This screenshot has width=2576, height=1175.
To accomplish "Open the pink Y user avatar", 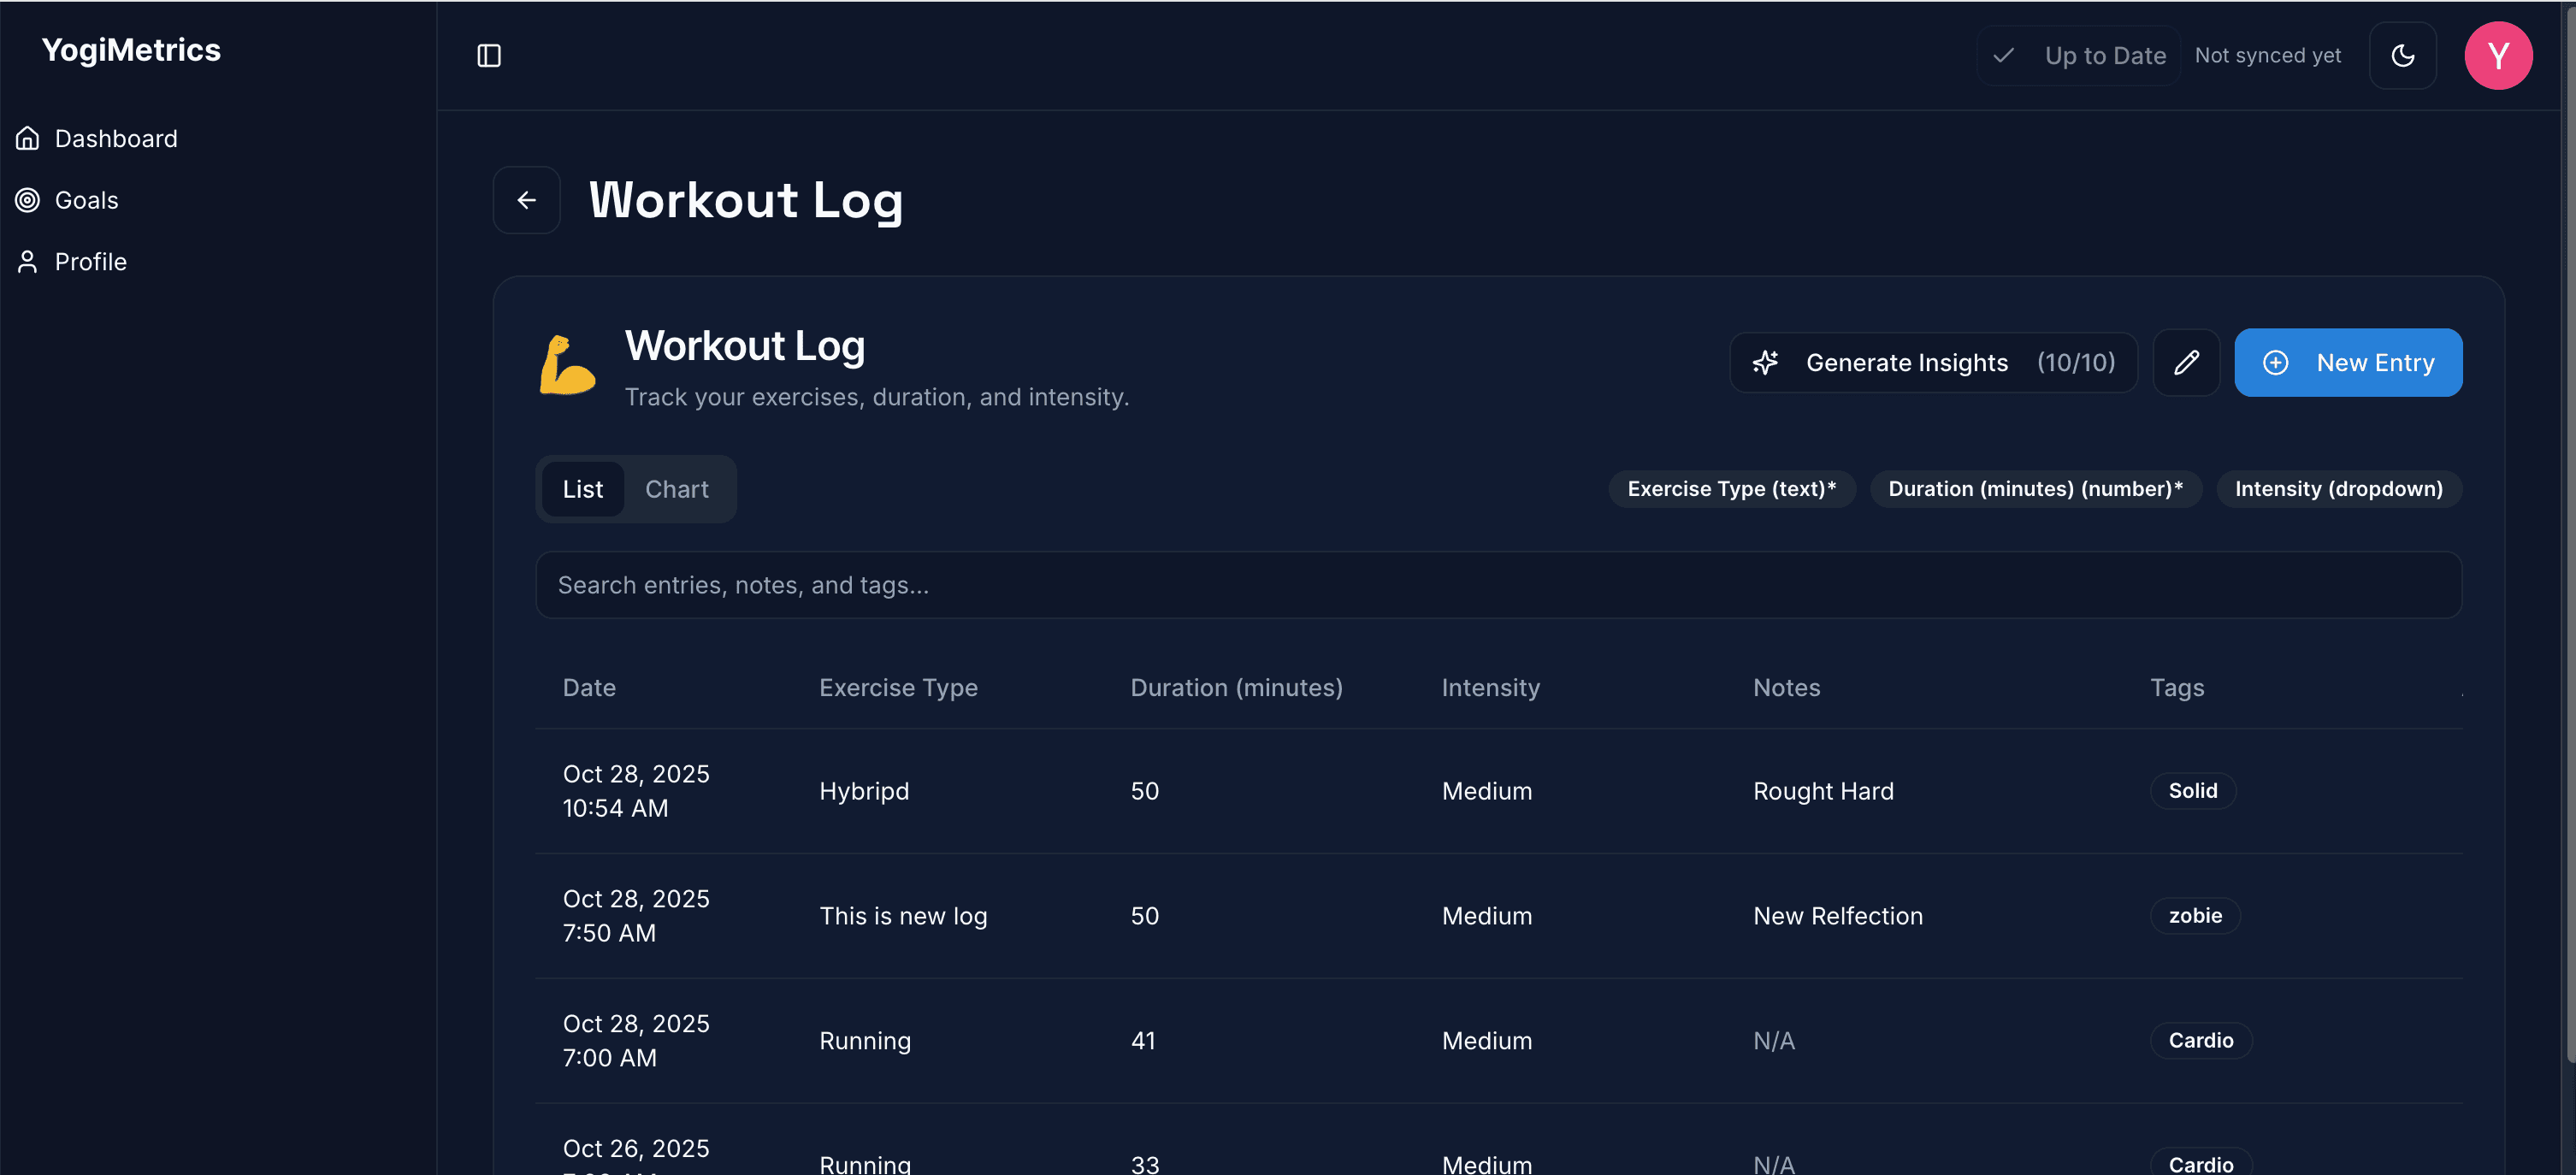I will tap(2497, 56).
